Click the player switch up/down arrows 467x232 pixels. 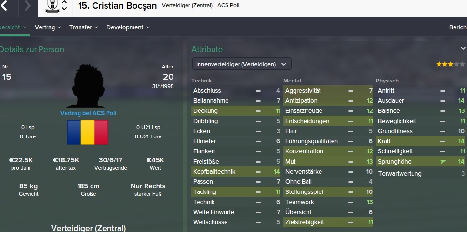(x=64, y=6)
